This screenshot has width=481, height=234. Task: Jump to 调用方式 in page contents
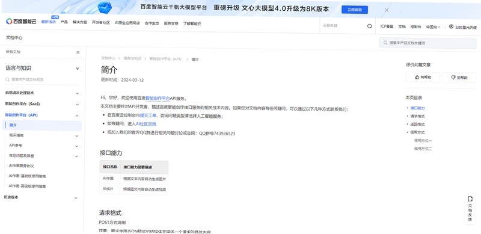pyautogui.click(x=417, y=133)
